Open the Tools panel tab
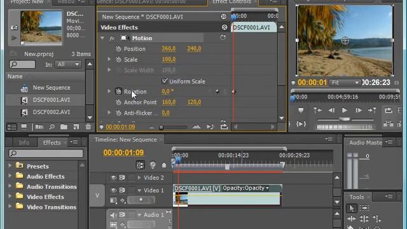The height and width of the screenshot is (229, 407). click(356, 197)
